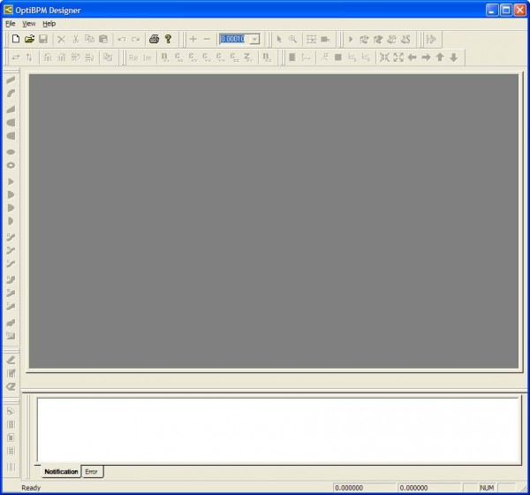The height and width of the screenshot is (495, 530).
Task: Click the left arrow pan icon
Action: pos(412,57)
